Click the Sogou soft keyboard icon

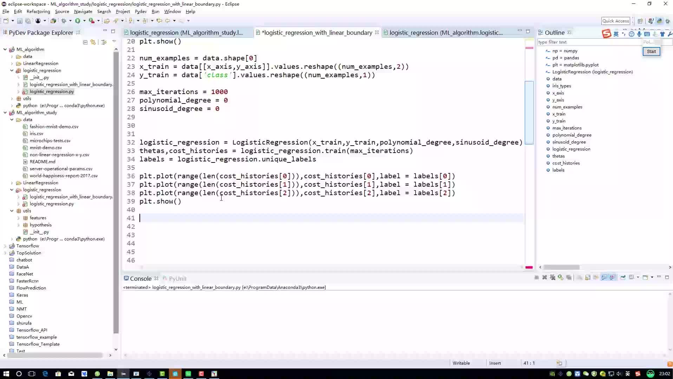(x=647, y=34)
